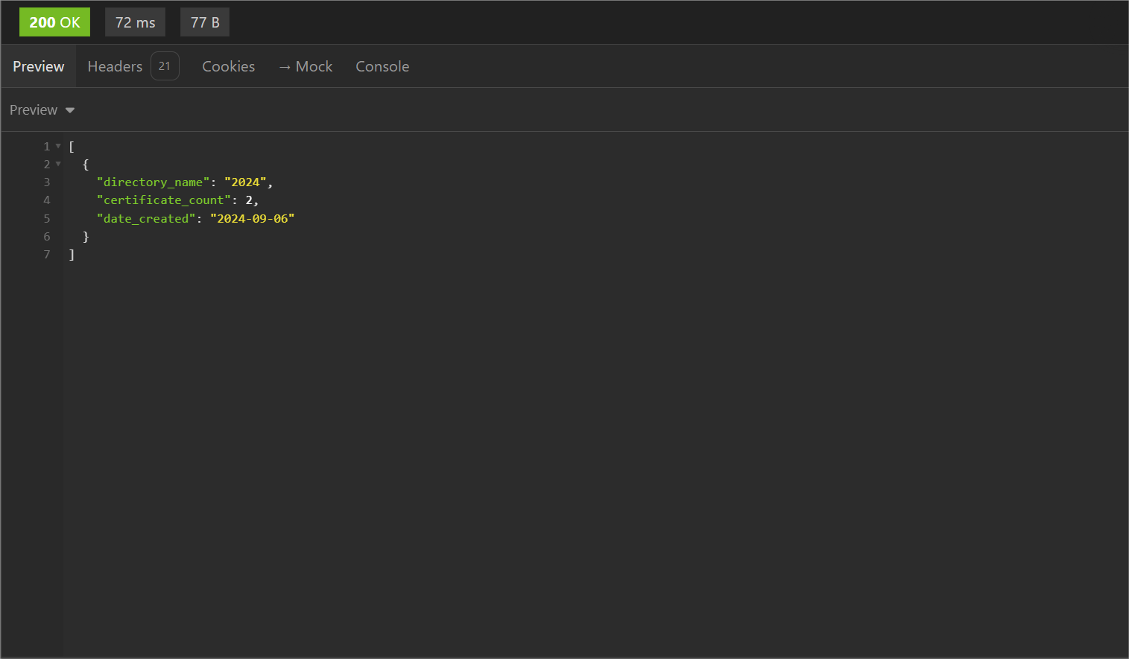Open the Preview view mode selector

42,109
